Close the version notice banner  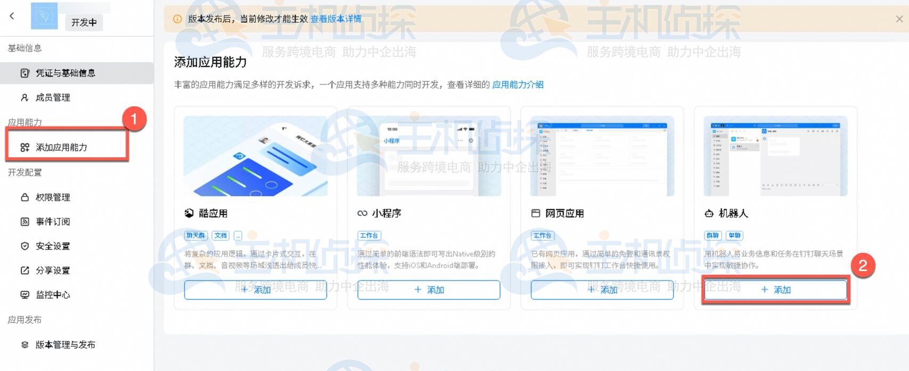pos(899,19)
